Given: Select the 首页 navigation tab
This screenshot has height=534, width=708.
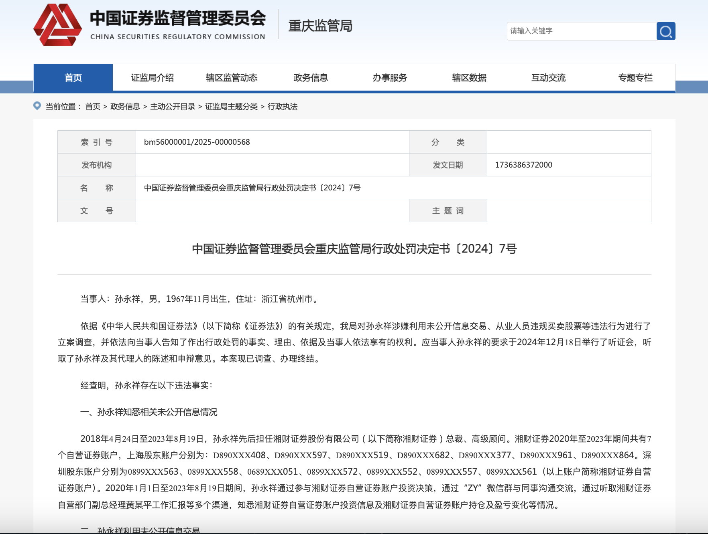Looking at the screenshot, I should pos(73,78).
